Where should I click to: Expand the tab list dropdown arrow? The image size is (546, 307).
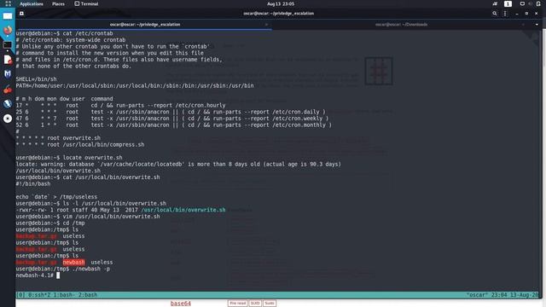[x=537, y=25]
